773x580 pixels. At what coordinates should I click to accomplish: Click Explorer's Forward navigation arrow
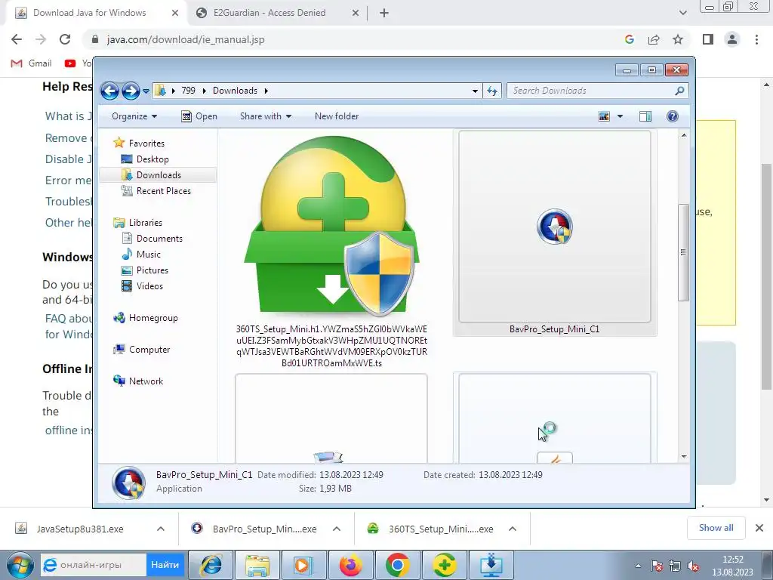131,91
